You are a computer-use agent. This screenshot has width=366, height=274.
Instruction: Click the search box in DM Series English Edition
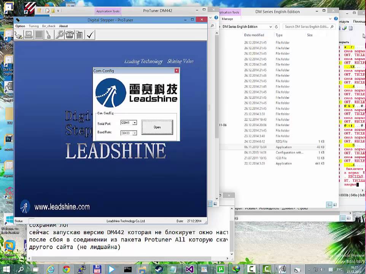[309, 27]
